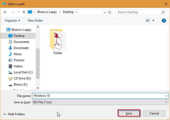Select Desktop in address breadcrumb

click(68, 12)
